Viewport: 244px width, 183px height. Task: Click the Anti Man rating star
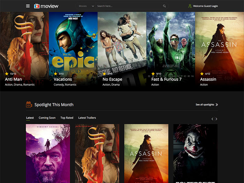click(x=7, y=74)
